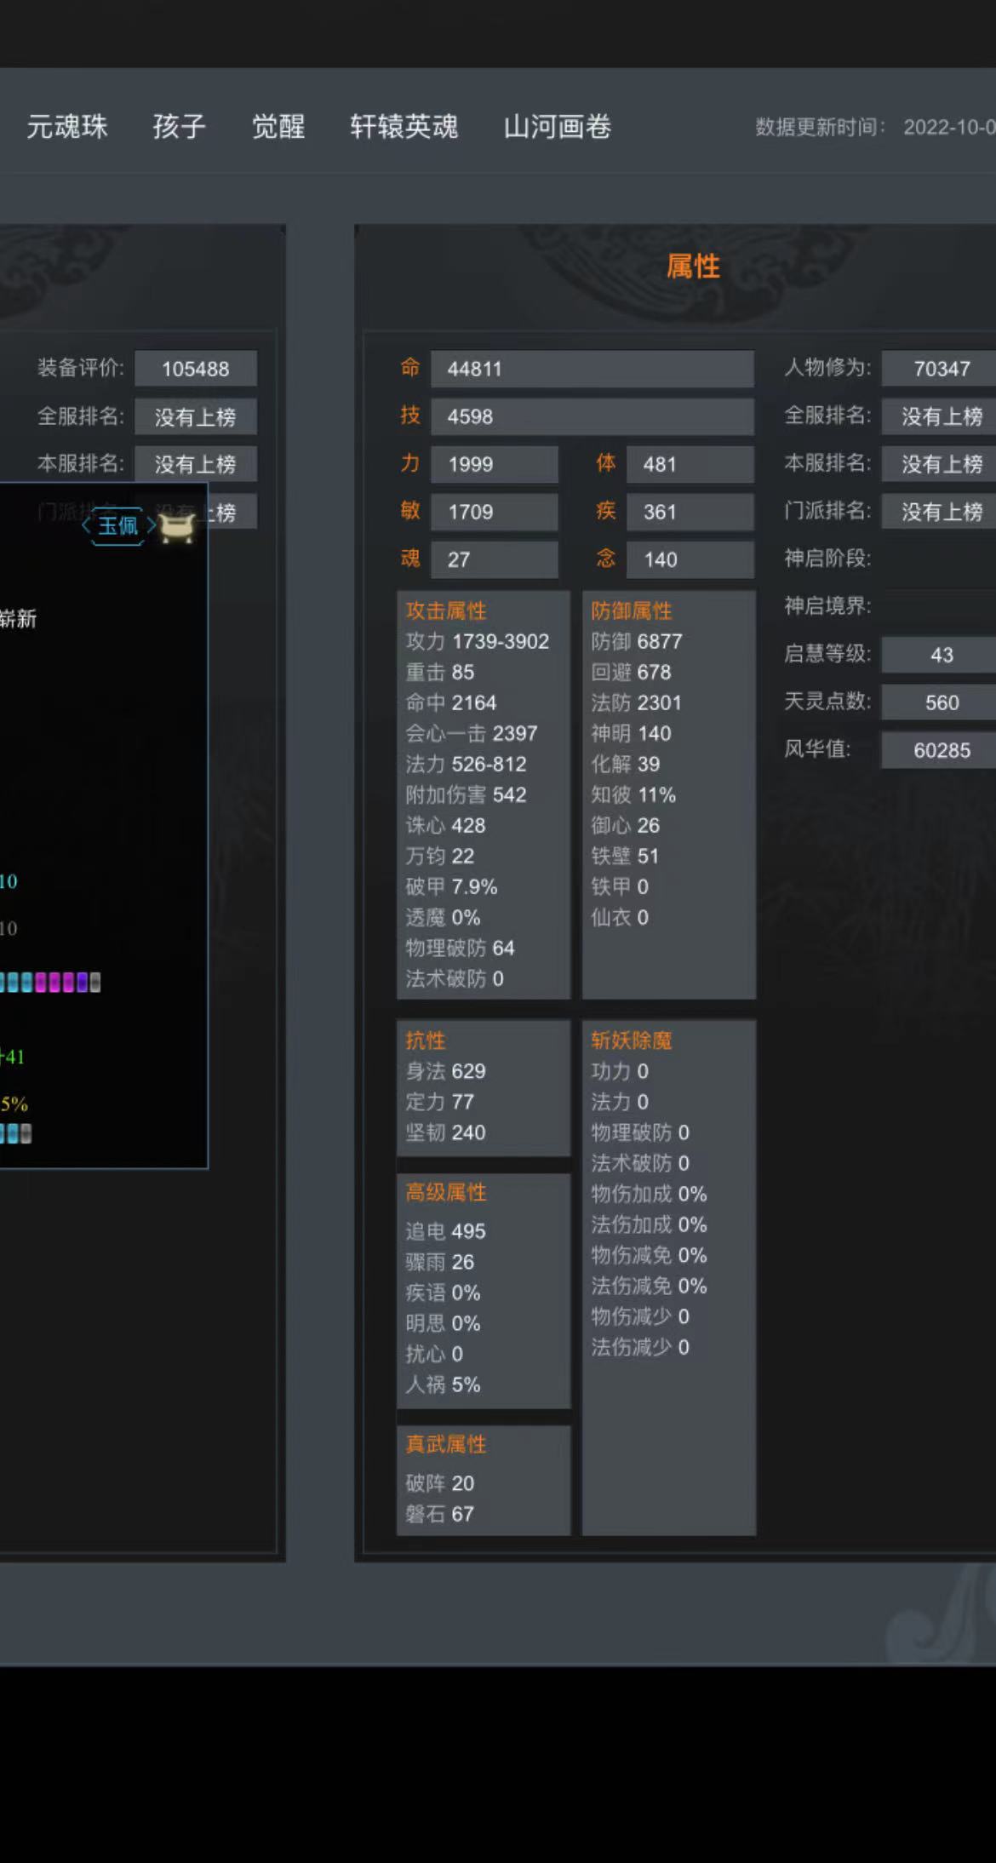Select the 装备评价 value 105488
Image resolution: width=996 pixels, height=1863 pixels.
[196, 369]
